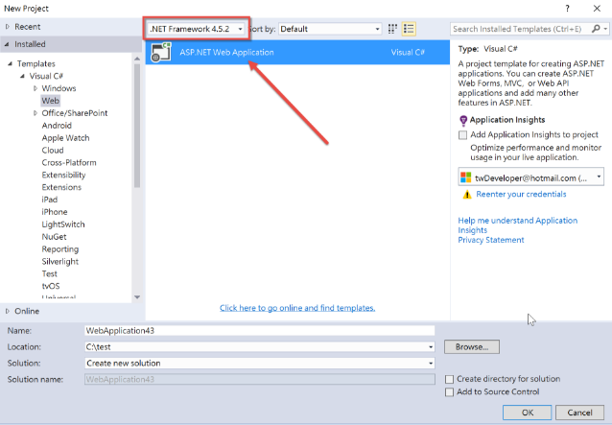
Task: Click the Application Insights lightbulb icon
Action: click(463, 121)
